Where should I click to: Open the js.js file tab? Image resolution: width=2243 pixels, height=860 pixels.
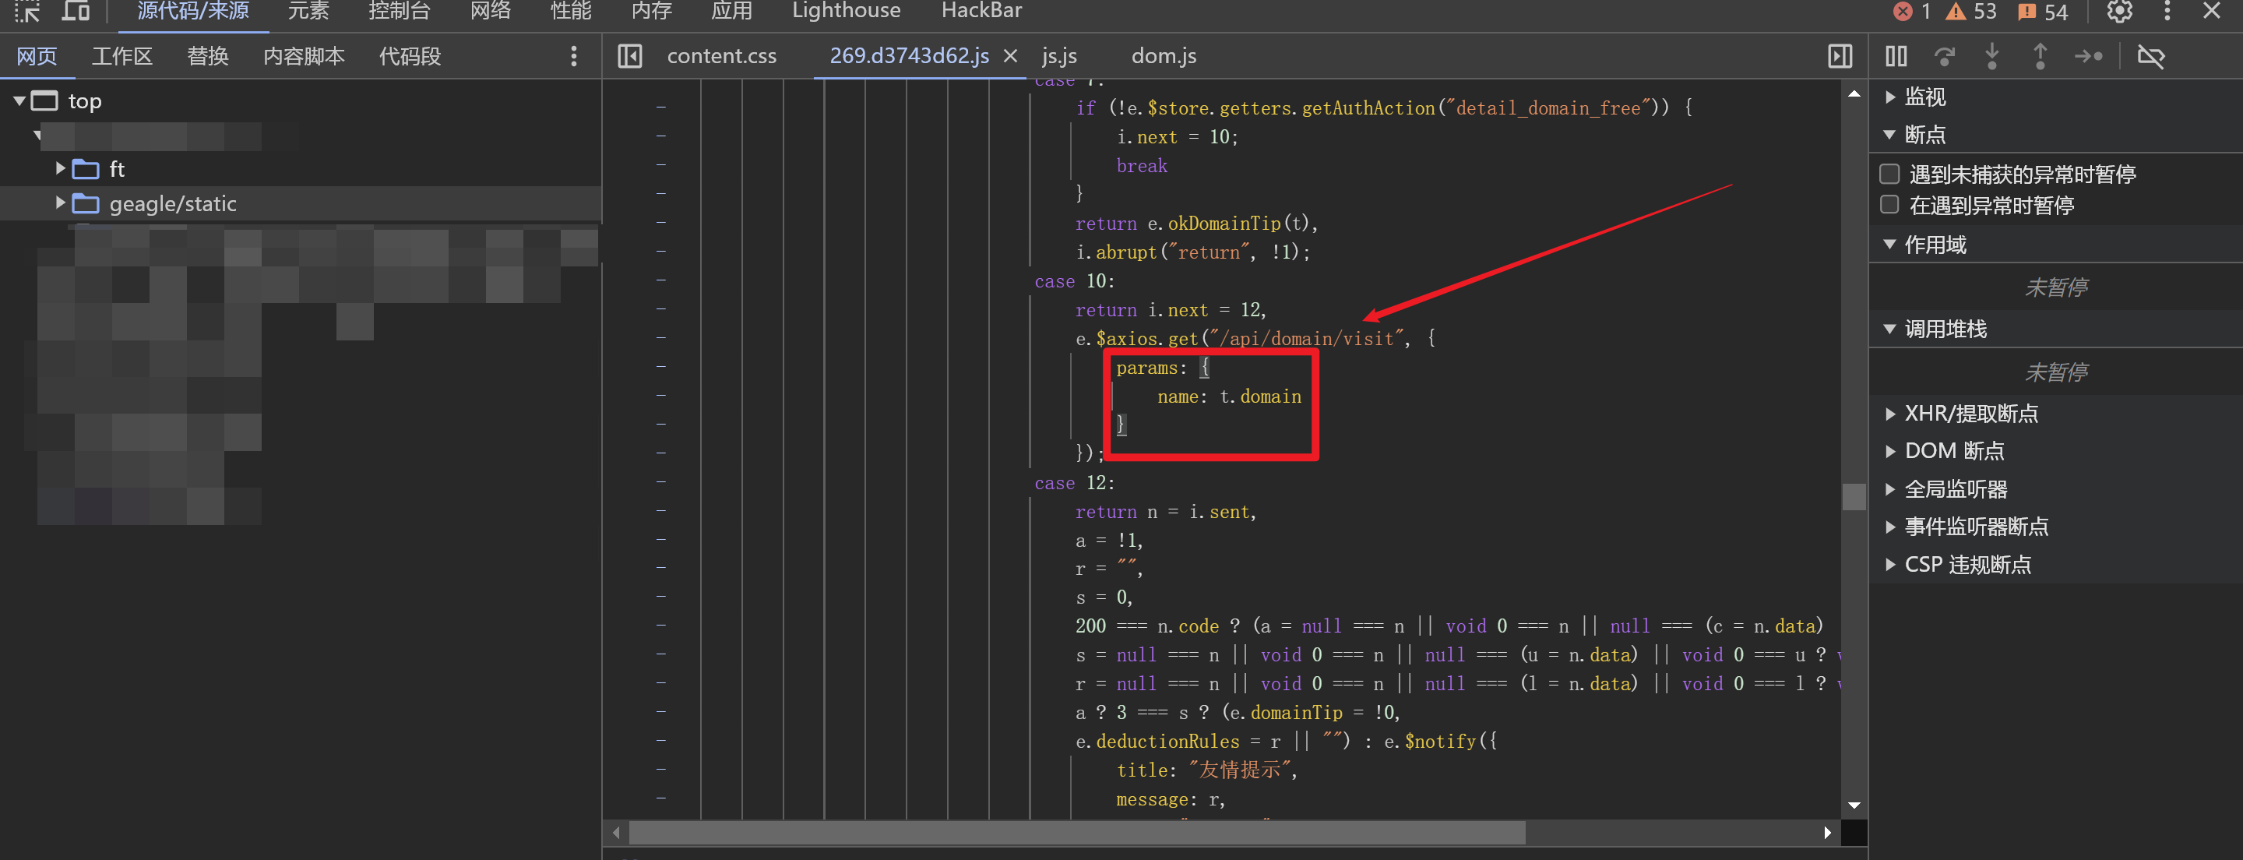click(1059, 57)
